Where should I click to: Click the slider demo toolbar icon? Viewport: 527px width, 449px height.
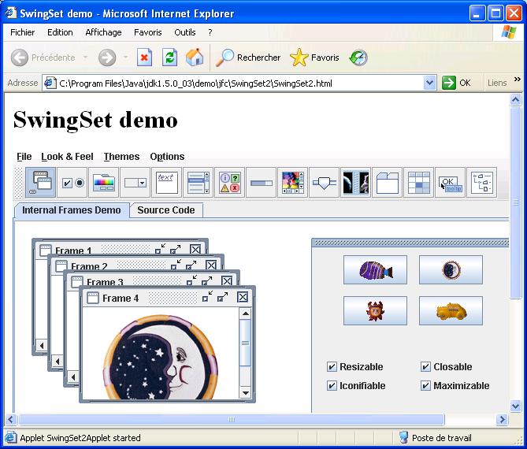[324, 182]
